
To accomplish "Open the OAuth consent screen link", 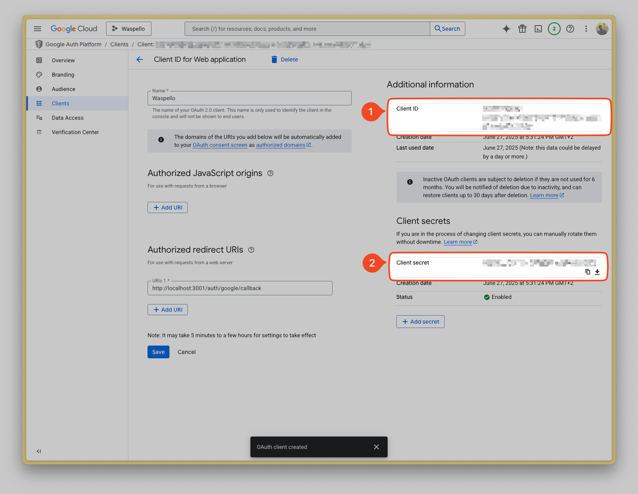I will tap(220, 145).
